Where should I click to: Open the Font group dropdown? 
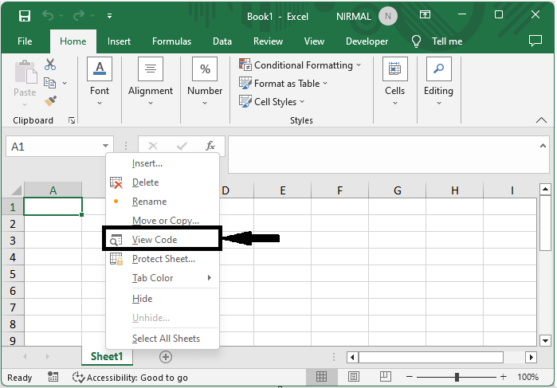(100, 82)
